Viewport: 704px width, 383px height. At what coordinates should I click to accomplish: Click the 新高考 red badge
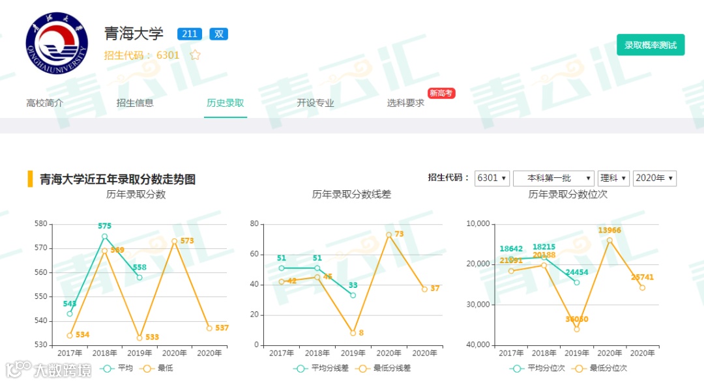[x=441, y=93]
